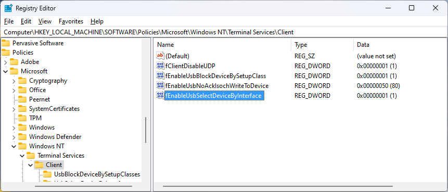Click the TPM folder icon
This screenshot has width=448, height=192.
tap(22, 118)
